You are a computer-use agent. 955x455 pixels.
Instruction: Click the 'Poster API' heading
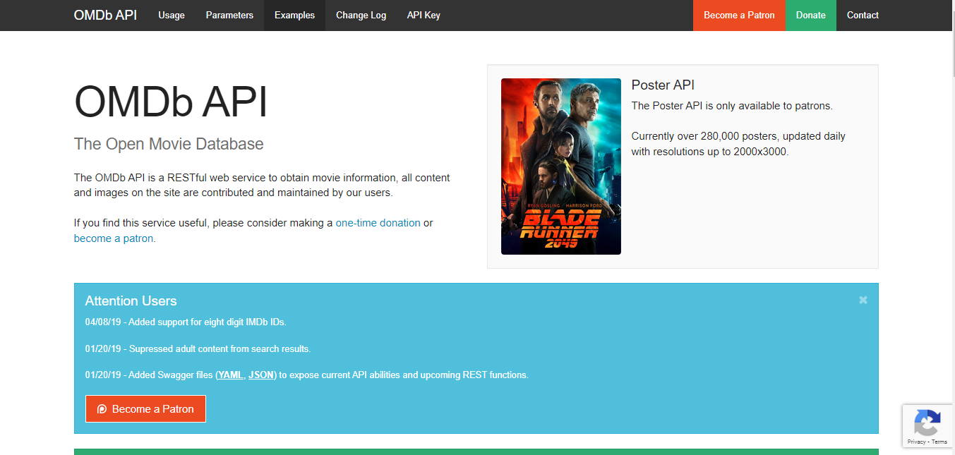coord(663,85)
